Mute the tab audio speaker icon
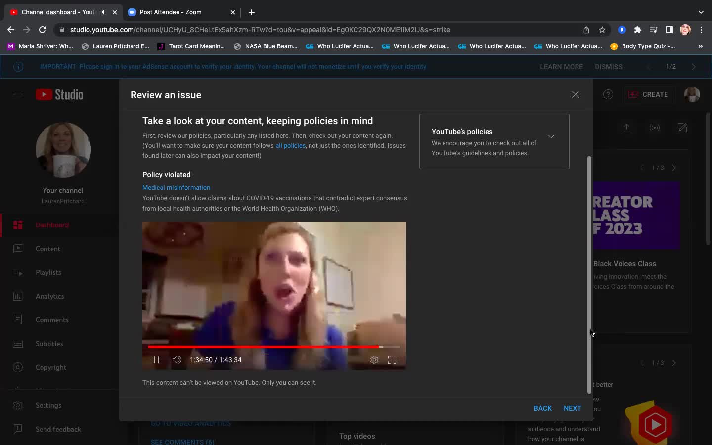 [104, 12]
